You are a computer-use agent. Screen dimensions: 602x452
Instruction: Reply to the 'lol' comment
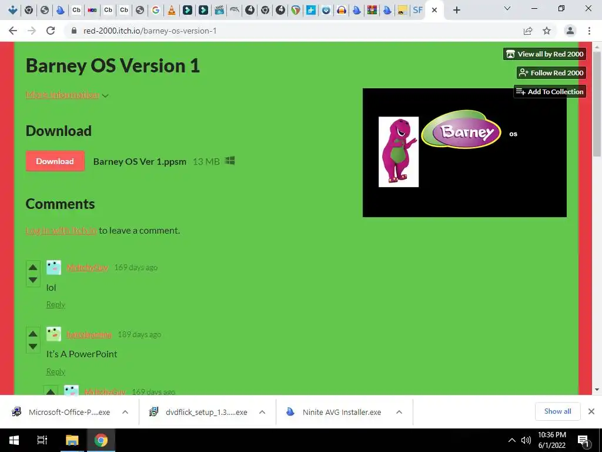point(56,304)
